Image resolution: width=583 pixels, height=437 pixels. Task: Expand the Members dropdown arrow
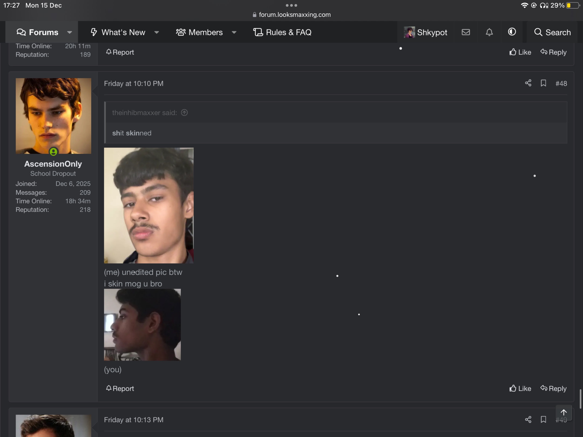234,32
